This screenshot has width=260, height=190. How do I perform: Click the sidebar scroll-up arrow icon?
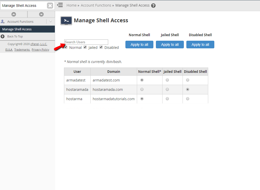[14, 14]
